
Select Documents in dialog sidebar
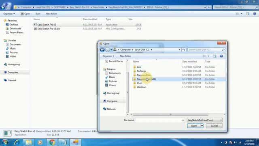coord(113,73)
